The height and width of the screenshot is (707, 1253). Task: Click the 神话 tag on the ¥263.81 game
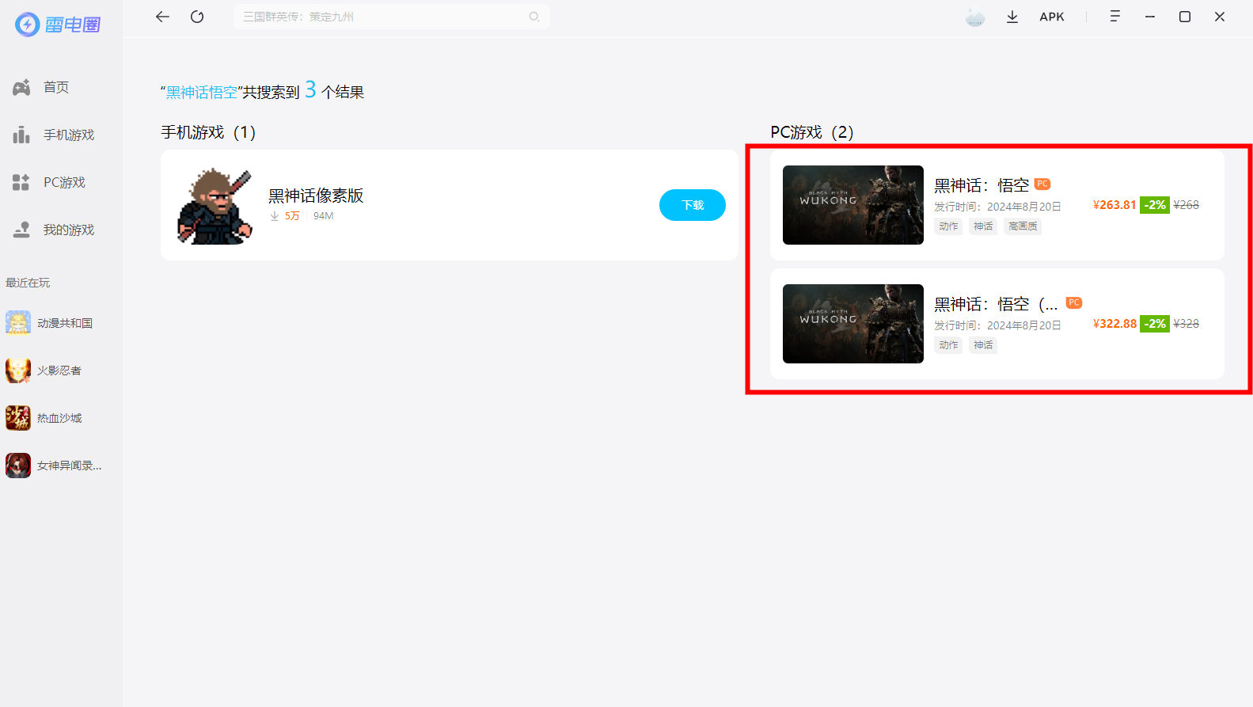tap(983, 226)
